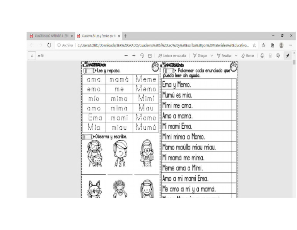
Task: Open the Collections panel
Action: 272,45
